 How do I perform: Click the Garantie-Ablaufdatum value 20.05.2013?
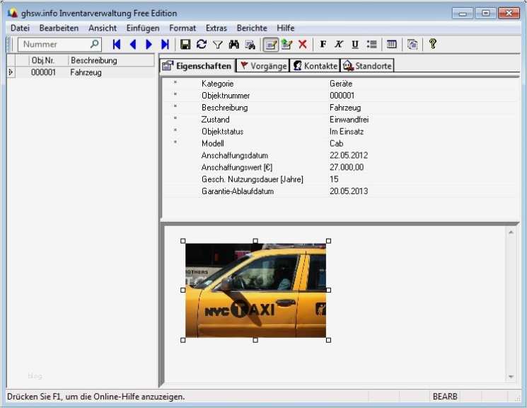coord(349,191)
